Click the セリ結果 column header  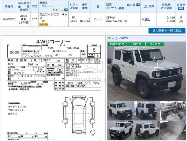[149, 6]
